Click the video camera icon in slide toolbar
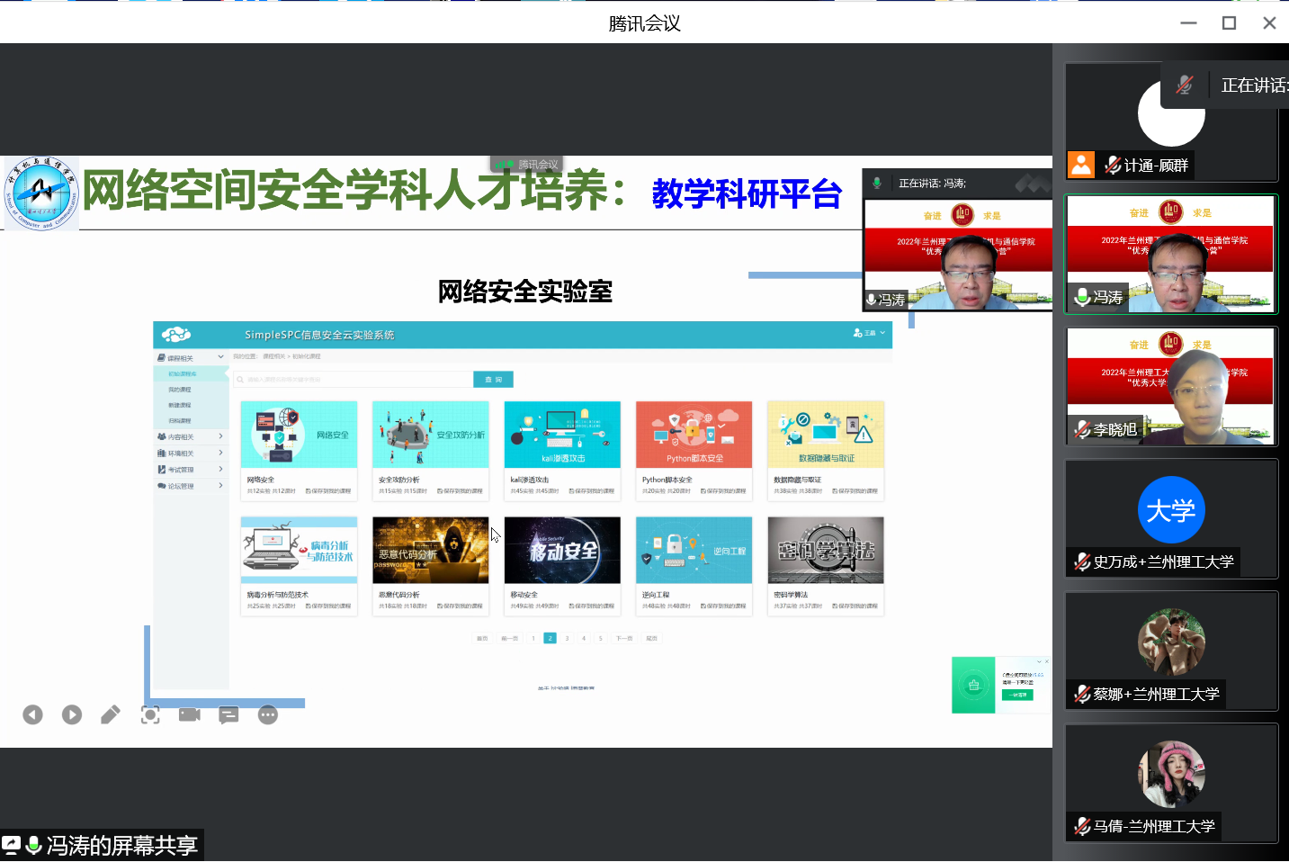The height and width of the screenshot is (862, 1289). tap(190, 714)
